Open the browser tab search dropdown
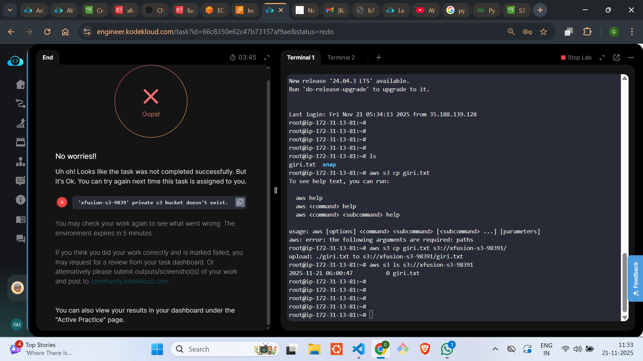This screenshot has width=643, height=361. click(x=10, y=10)
